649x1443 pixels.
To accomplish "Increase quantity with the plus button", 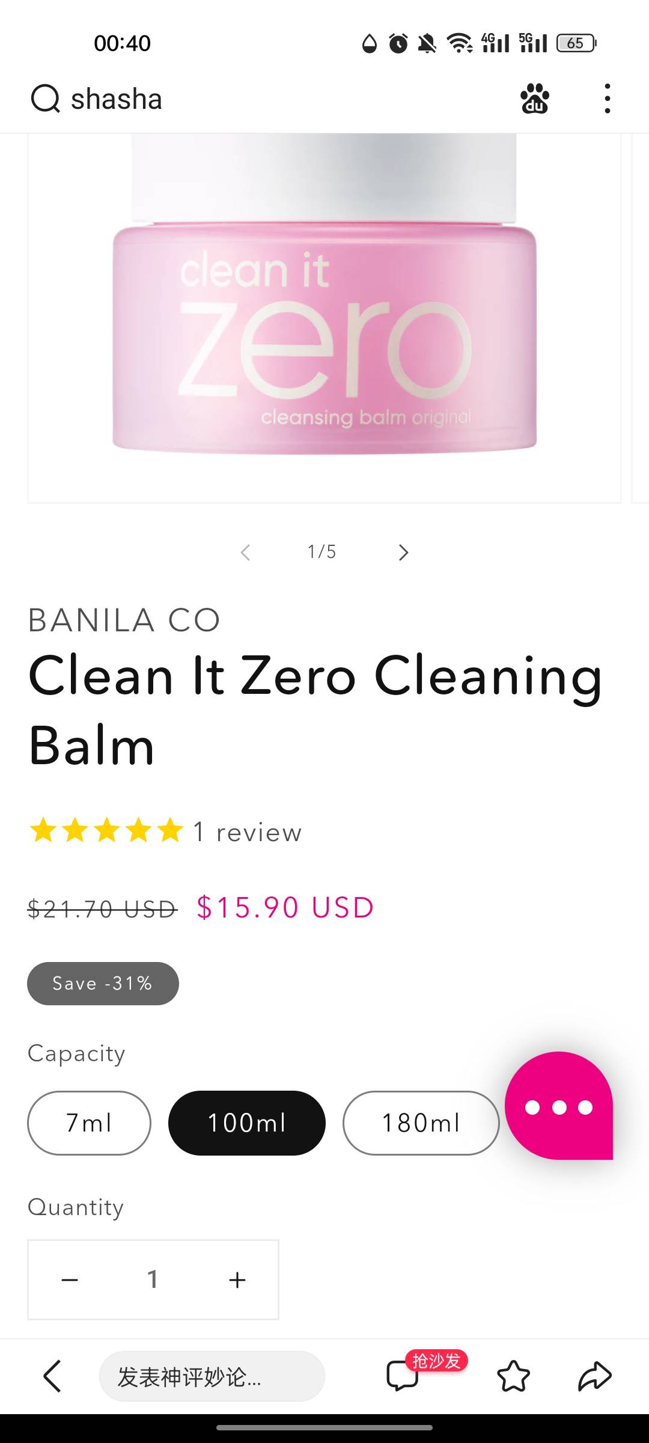I will point(237,1279).
